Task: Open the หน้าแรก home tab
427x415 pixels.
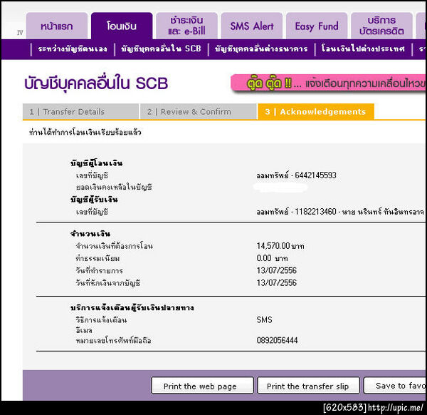Action: (57, 26)
